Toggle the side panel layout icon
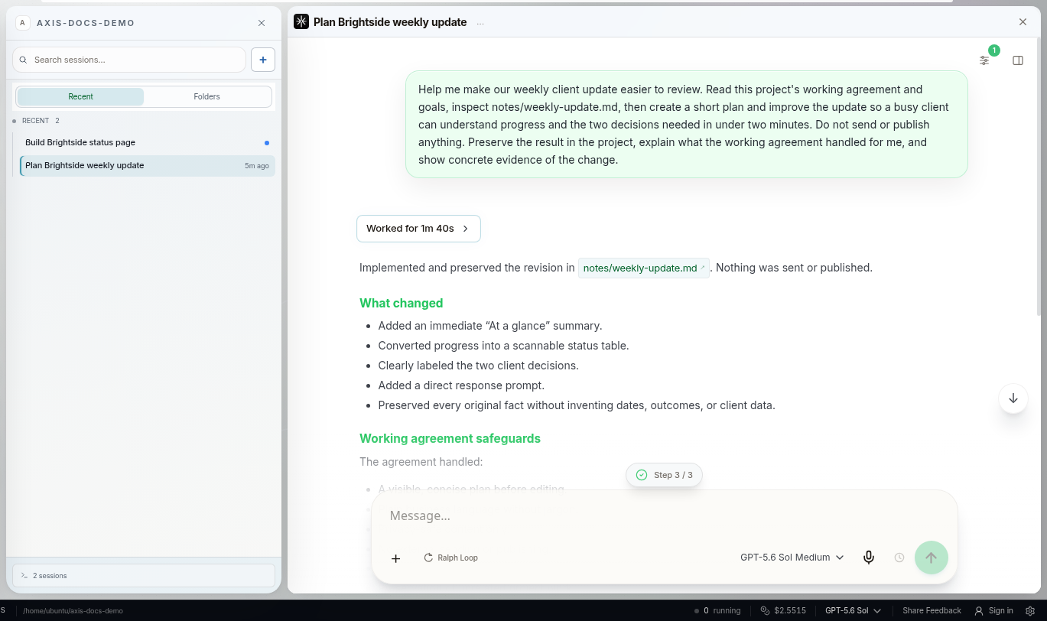Image resolution: width=1047 pixels, height=621 pixels. coord(1018,60)
